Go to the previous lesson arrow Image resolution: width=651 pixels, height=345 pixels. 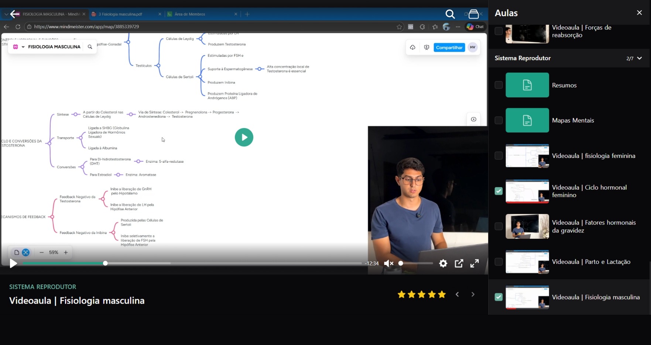(457, 294)
